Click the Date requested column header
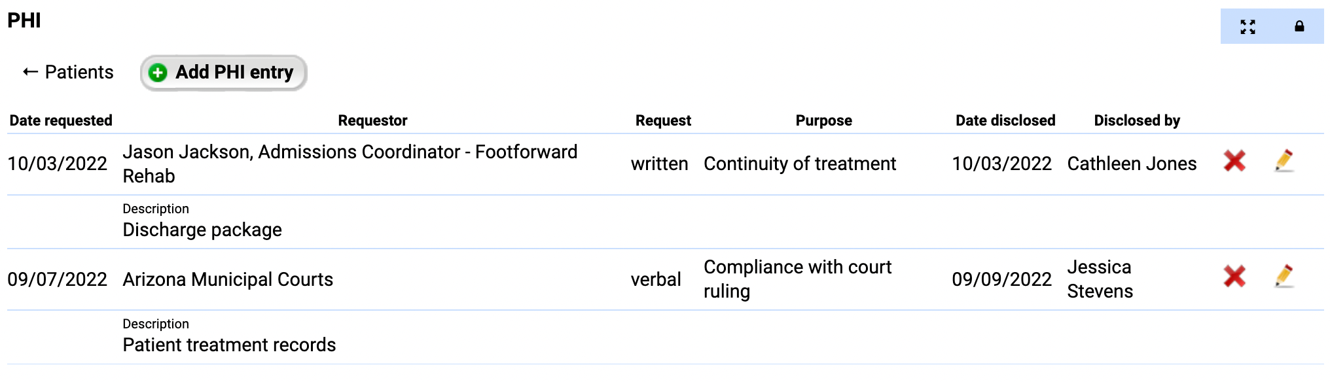This screenshot has height=382, width=1330. 61,120
